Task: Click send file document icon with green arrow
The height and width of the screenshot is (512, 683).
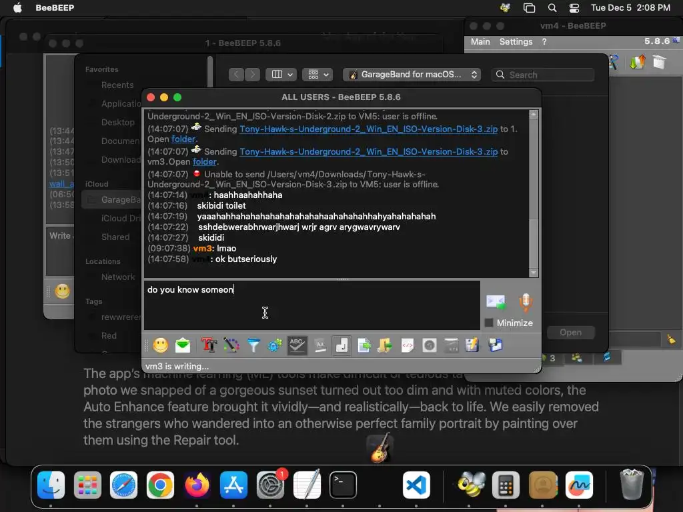Action: [x=364, y=345]
